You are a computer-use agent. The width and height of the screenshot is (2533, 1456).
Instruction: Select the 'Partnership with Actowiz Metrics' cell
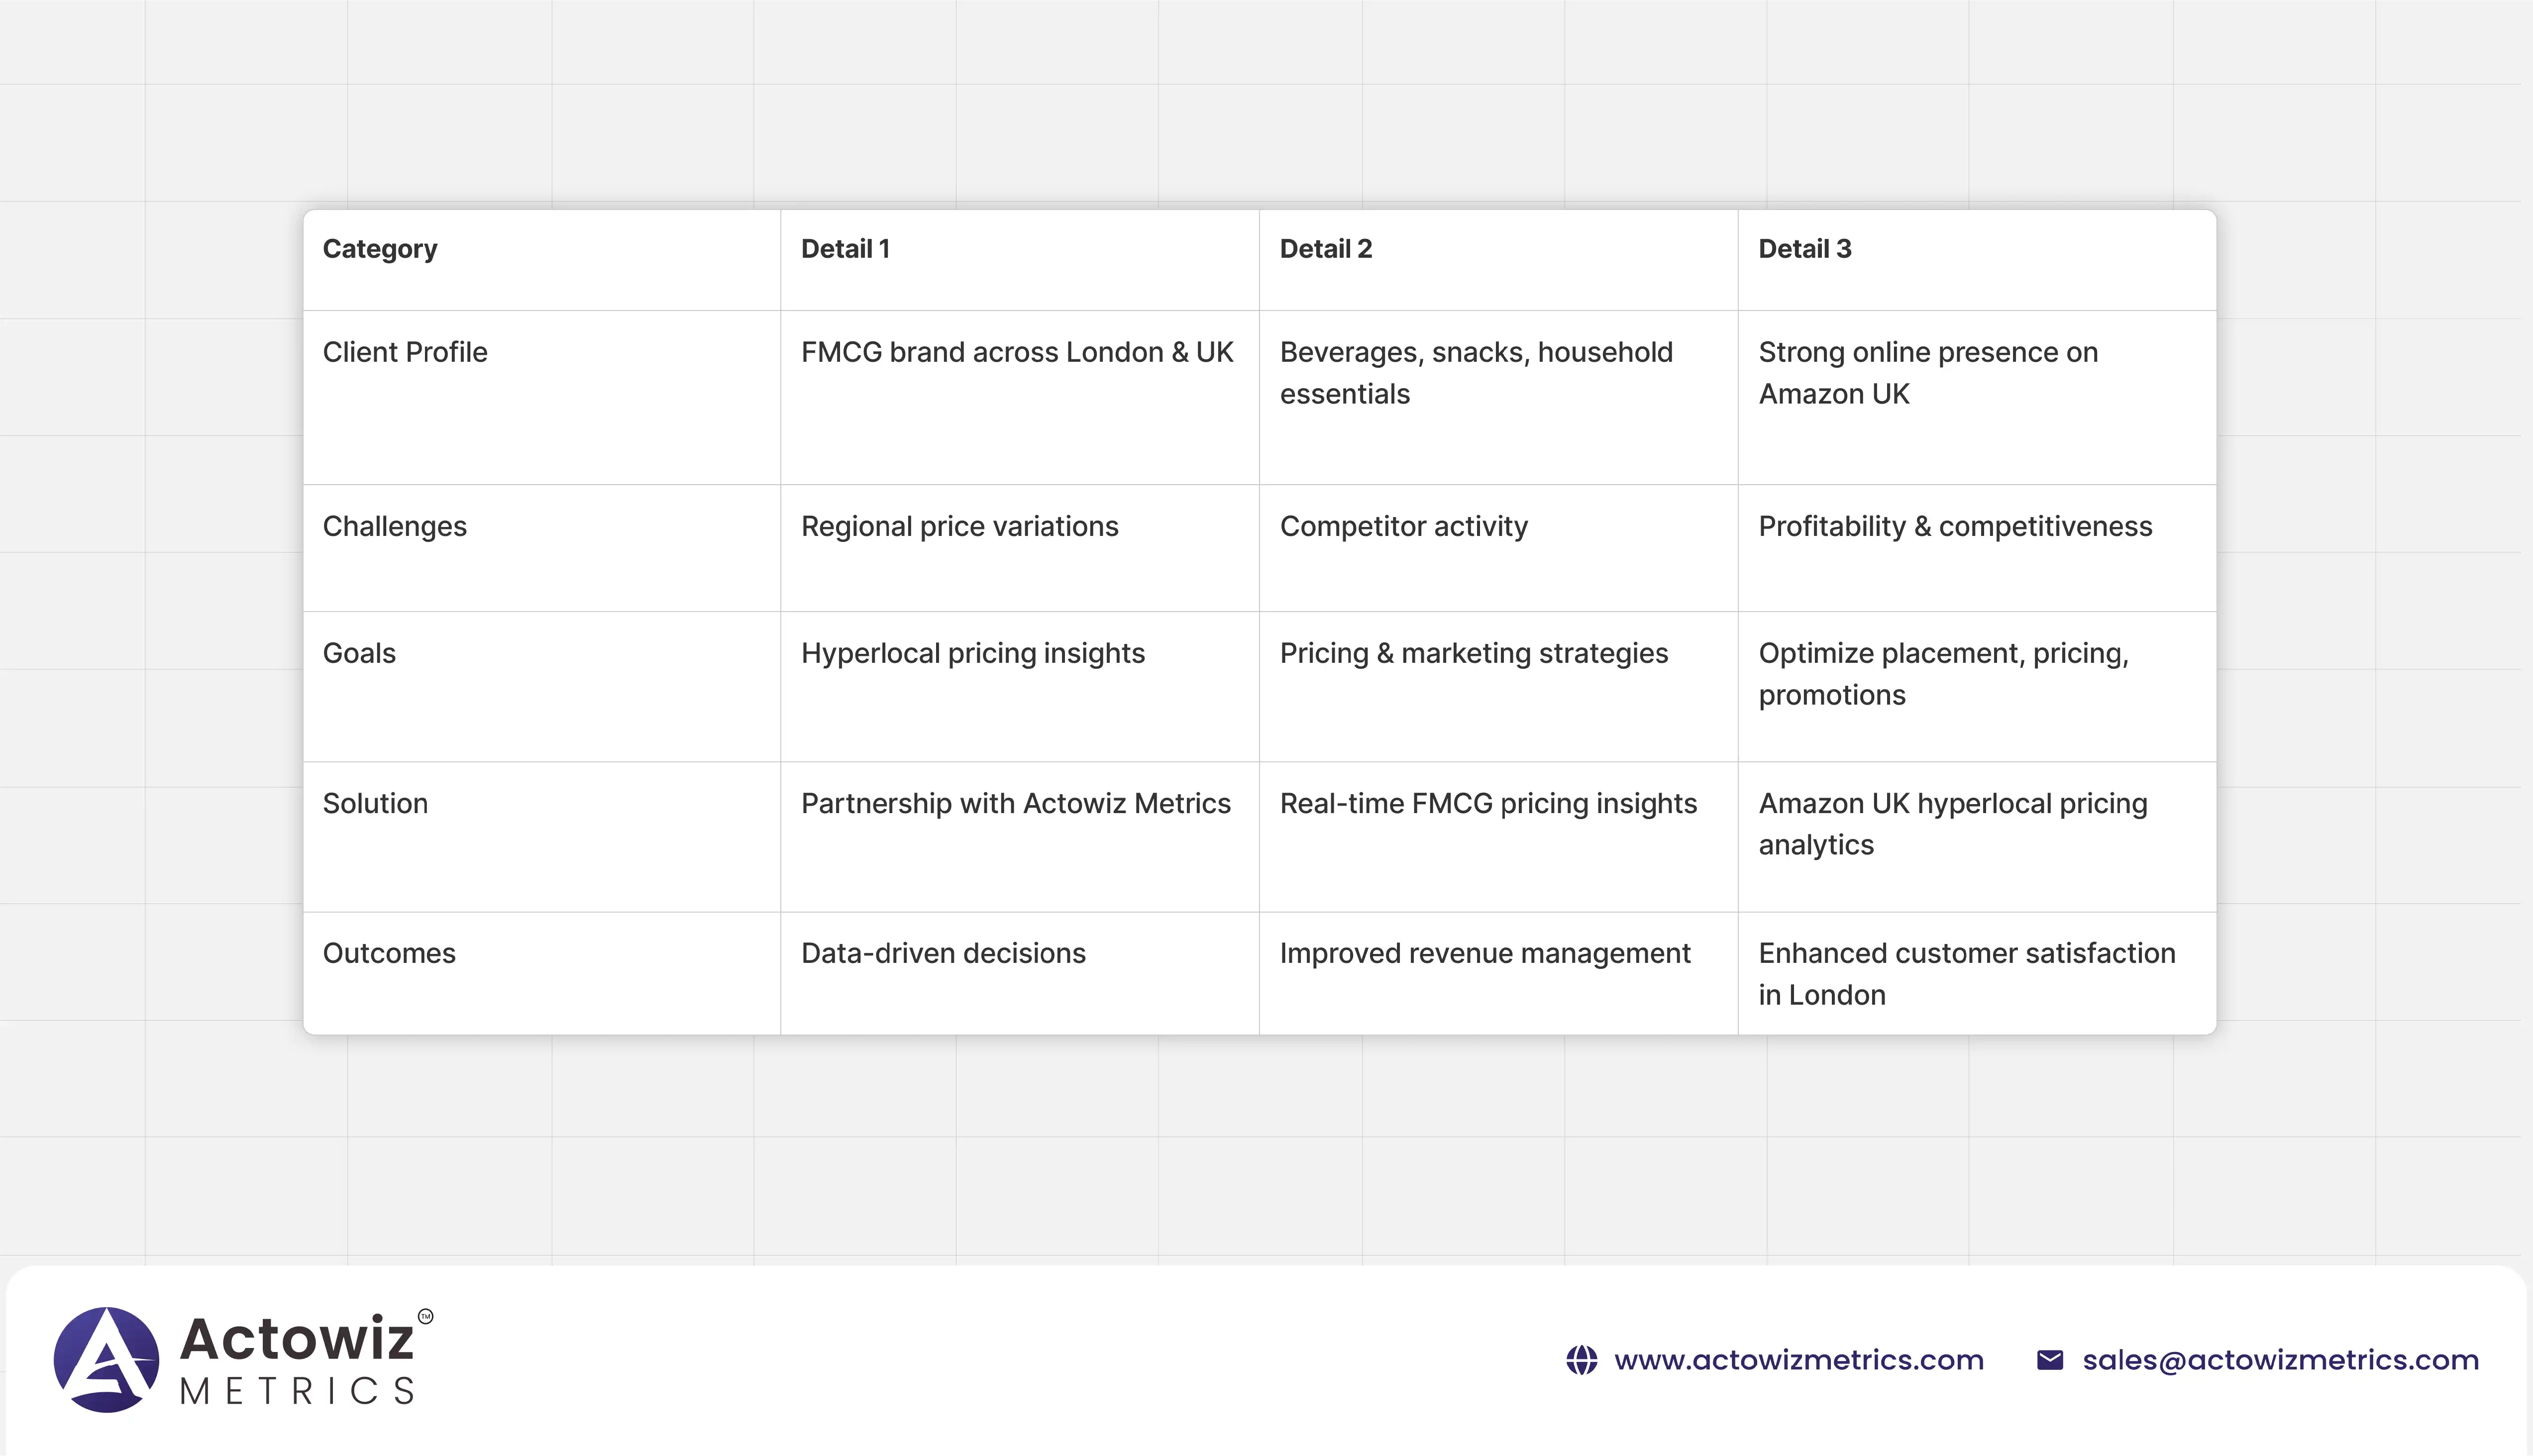(1016, 803)
